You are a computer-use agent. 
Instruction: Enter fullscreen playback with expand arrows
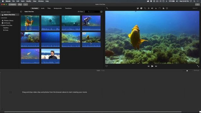[x=198, y=66]
